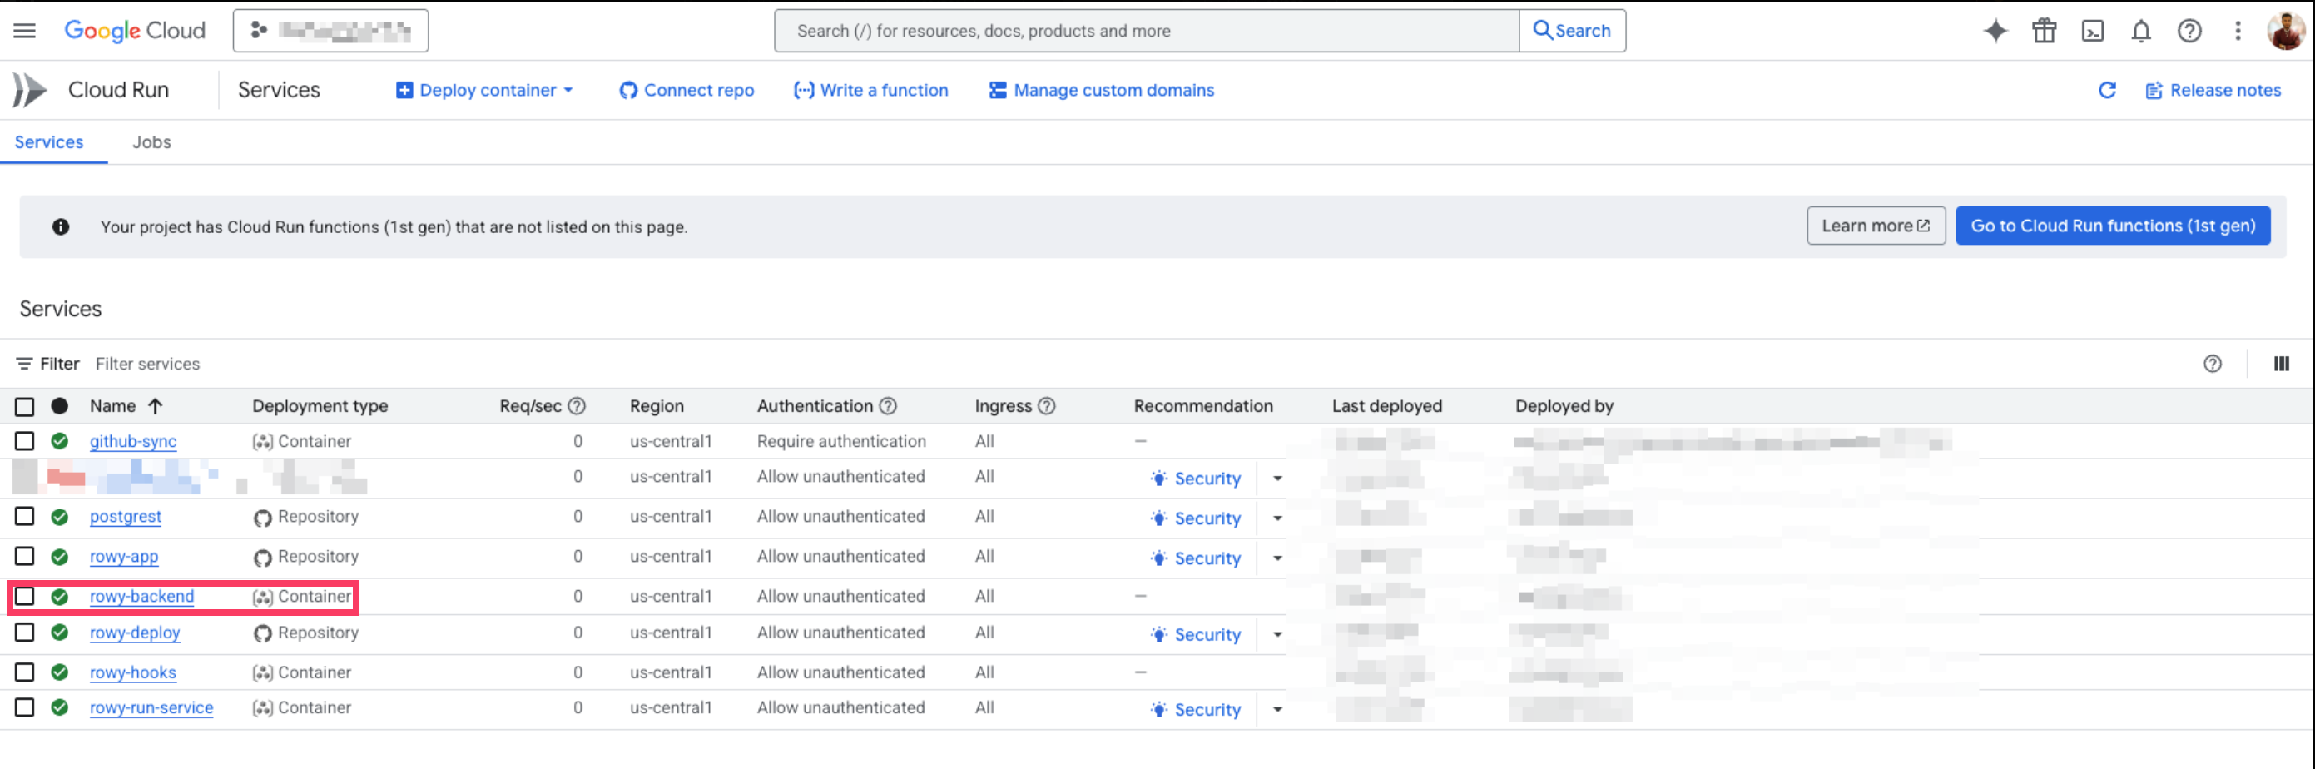Open the three-dot settings menu
The height and width of the screenshot is (769, 2315).
click(2238, 31)
